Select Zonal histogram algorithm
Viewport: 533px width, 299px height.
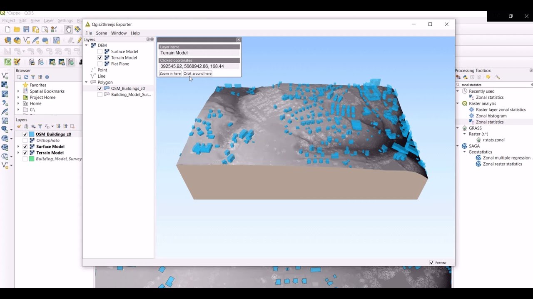click(491, 116)
